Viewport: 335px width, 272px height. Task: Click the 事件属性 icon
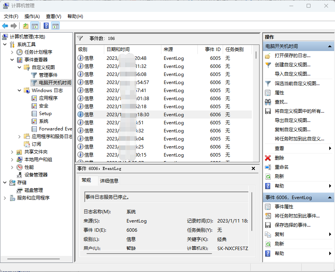point(268,207)
